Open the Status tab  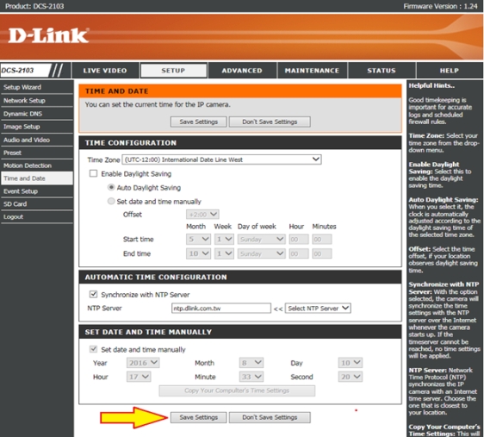point(382,71)
